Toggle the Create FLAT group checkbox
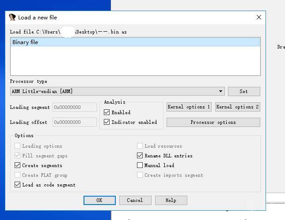Viewport: 285px width, 220px height. (17, 175)
